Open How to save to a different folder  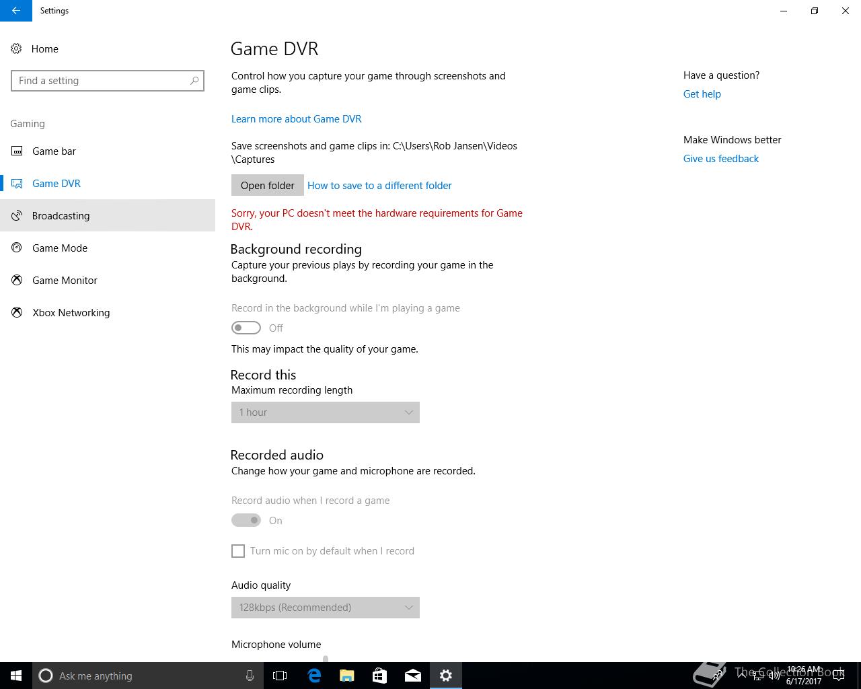click(379, 186)
